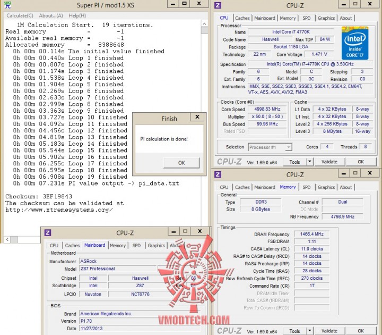Click the Model field Z87 Professional
The image size is (382, 335).
[x=118, y=269]
